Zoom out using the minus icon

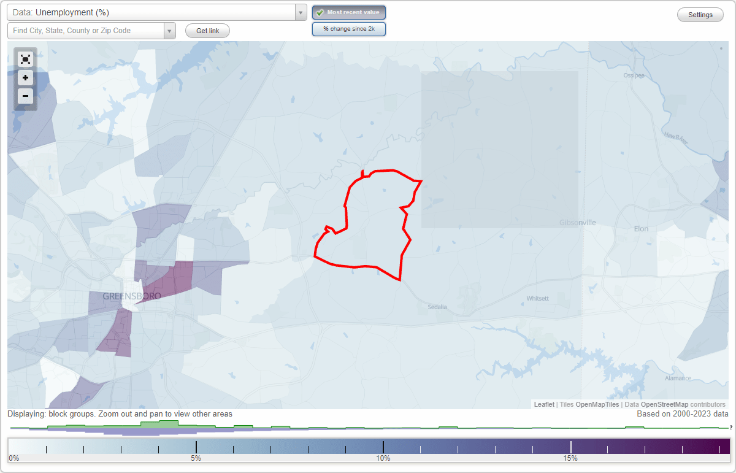coord(25,96)
